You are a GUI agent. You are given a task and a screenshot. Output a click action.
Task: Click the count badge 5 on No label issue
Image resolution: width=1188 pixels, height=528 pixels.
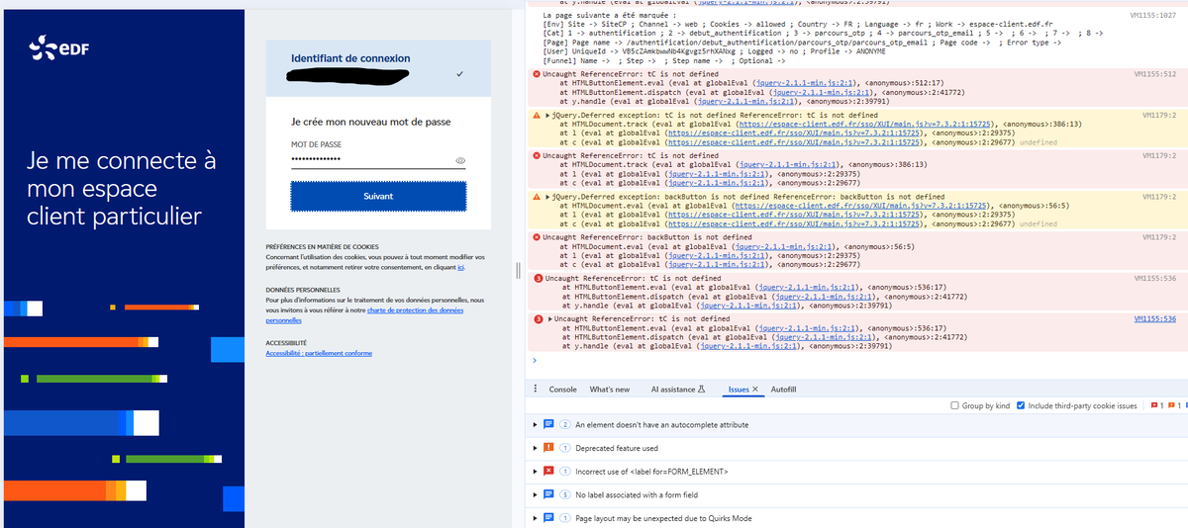tap(565, 494)
